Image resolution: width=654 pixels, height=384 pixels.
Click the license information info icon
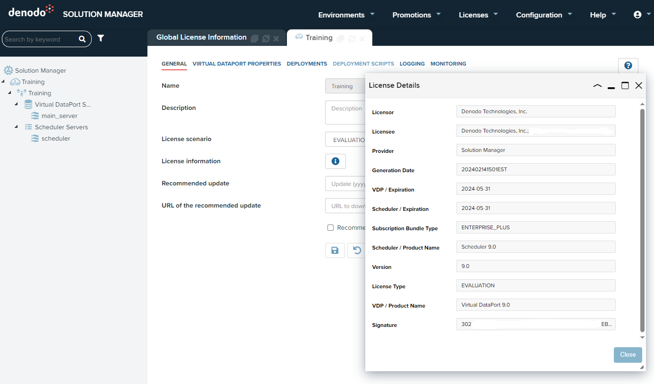click(336, 161)
